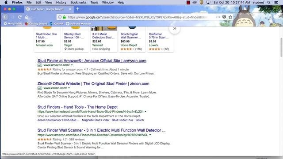This screenshot has width=283, height=159.
Task: Click the $63.99 Bosch price
Action: [x=125, y=42]
